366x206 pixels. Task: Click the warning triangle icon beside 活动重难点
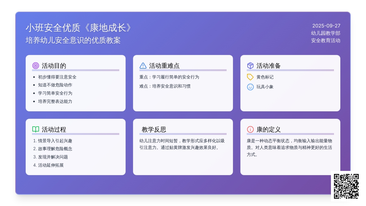click(x=143, y=66)
